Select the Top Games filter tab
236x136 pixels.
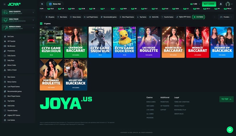click(x=142, y=17)
